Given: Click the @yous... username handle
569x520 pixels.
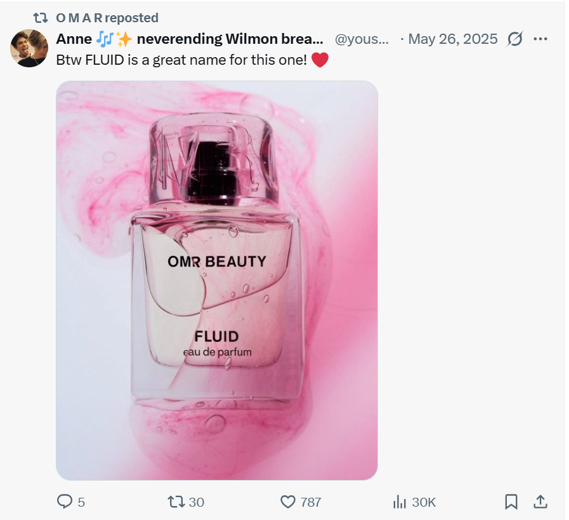Looking at the screenshot, I should [x=361, y=39].
